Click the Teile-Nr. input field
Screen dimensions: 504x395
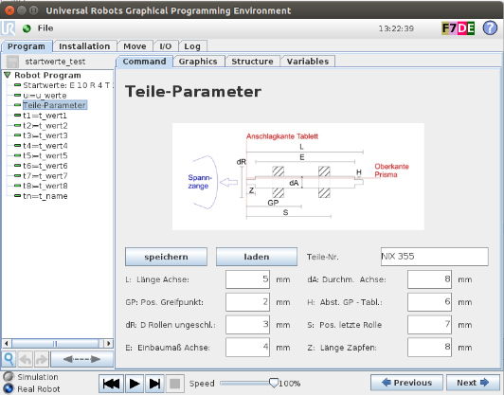(x=435, y=257)
